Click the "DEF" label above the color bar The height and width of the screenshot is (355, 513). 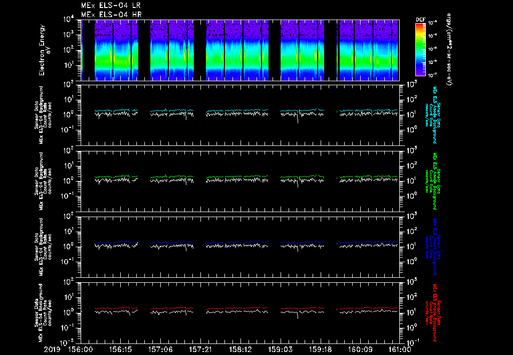[420, 20]
